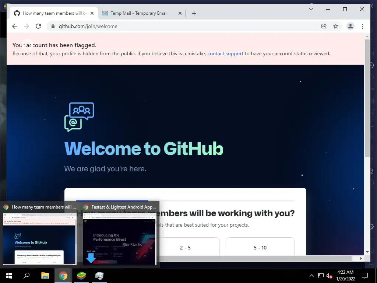Click horizontal scrollbar right arrow
Image resolution: width=377 pixels, height=283 pixels.
pos(361,258)
